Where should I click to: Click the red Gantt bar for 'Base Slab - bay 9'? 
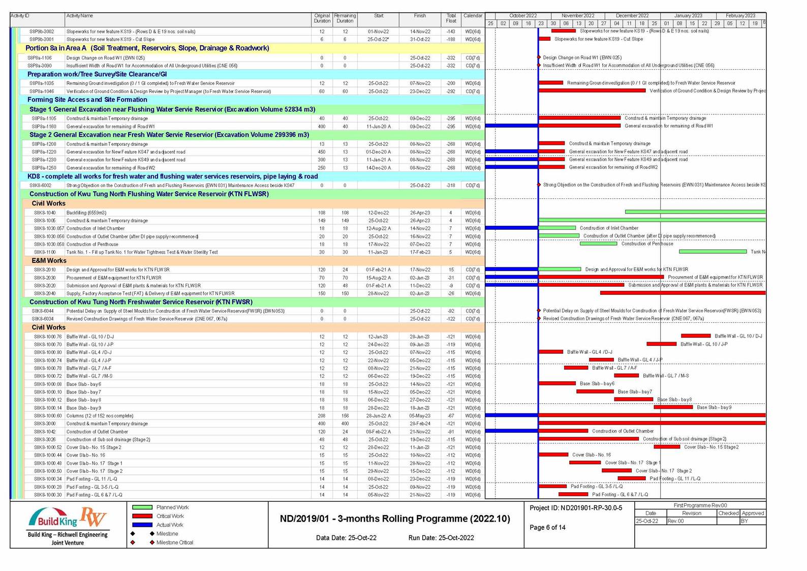673,407
